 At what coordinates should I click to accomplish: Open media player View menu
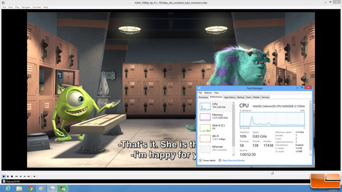[10, 7]
